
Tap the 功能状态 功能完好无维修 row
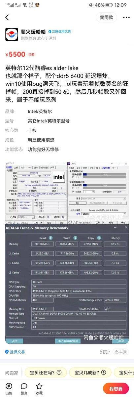(67, 150)
